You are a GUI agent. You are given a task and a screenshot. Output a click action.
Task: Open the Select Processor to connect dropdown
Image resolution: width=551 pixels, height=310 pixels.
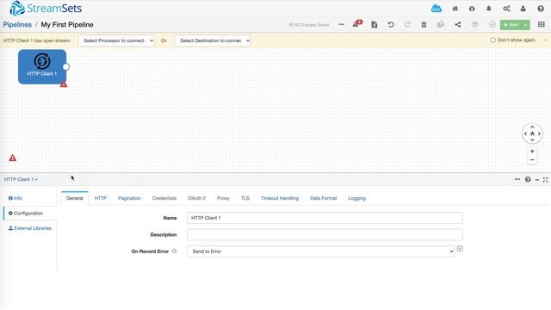[116, 40]
